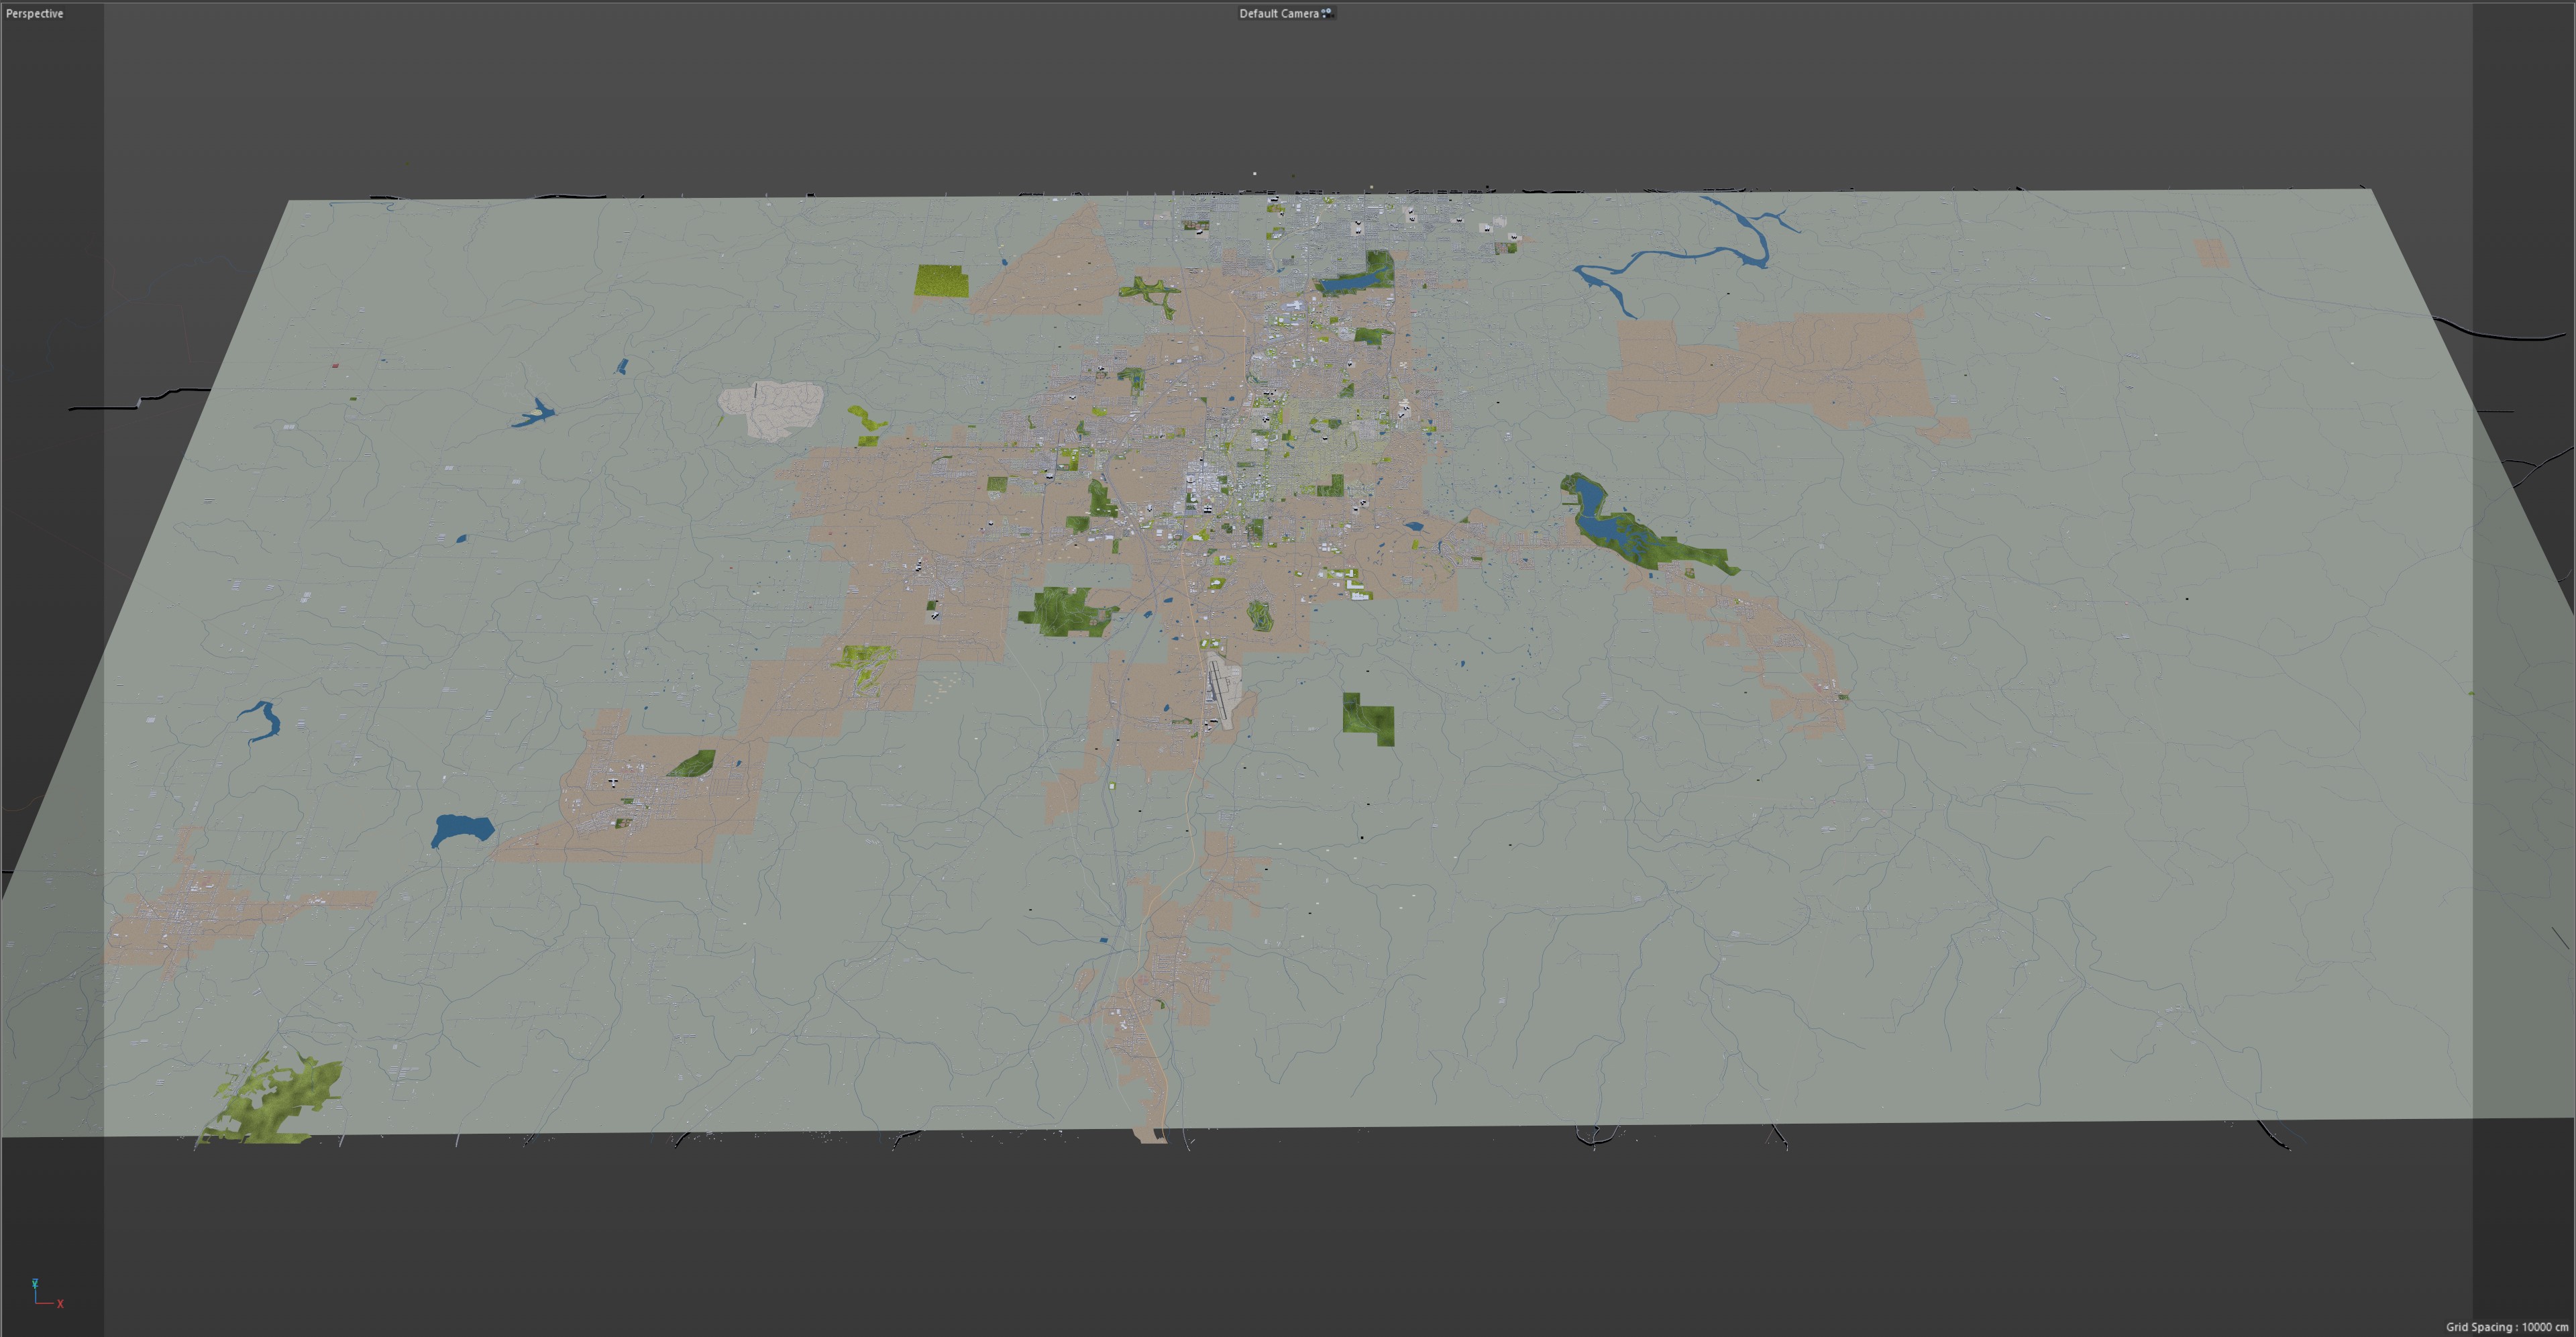Image resolution: width=2576 pixels, height=1337 pixels.
Task: Click the Perspective view label
Action: coord(35,13)
